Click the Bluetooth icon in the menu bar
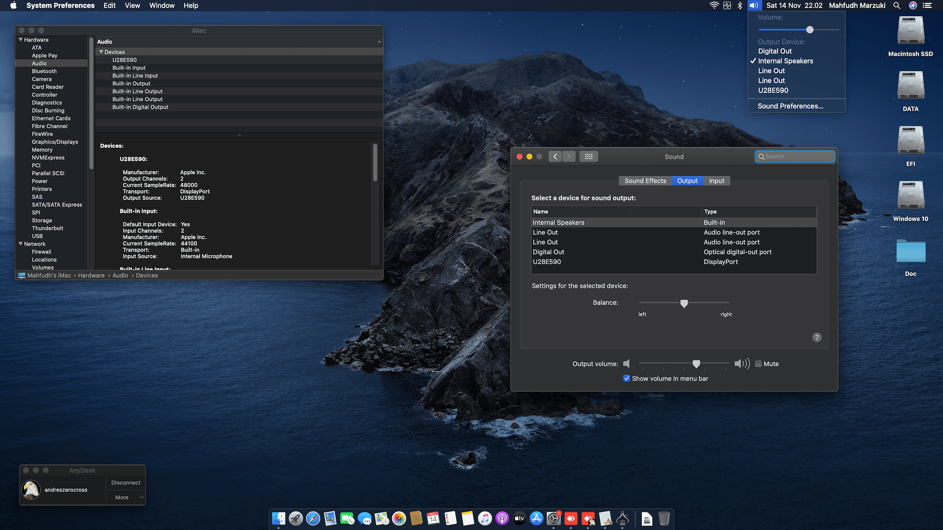943x530 pixels. pyautogui.click(x=740, y=5)
